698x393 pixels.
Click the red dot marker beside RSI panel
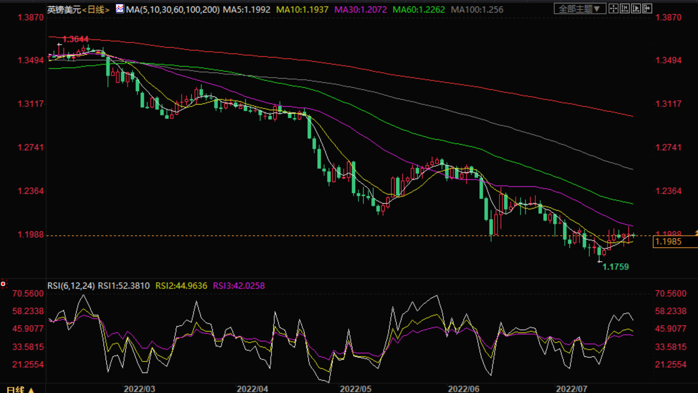(3, 284)
